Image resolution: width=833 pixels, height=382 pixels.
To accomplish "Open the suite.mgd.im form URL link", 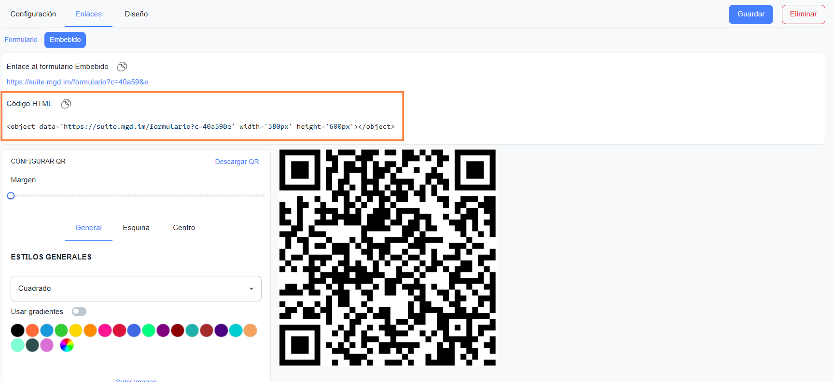I will tap(77, 82).
